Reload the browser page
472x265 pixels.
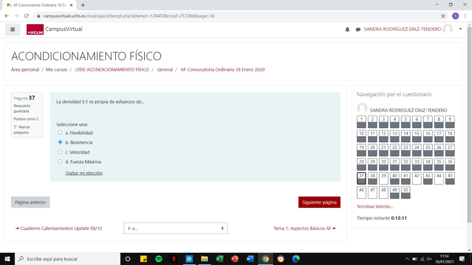27,16
